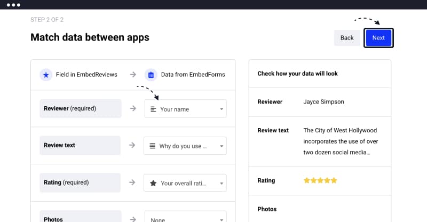427x222 pixels.
Task: Click the 'Field in EmbedReviews' header text
Action: [86, 75]
